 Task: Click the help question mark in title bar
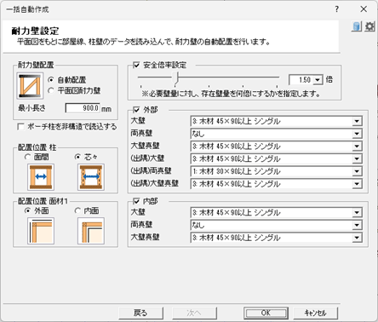pyautogui.click(x=337, y=9)
